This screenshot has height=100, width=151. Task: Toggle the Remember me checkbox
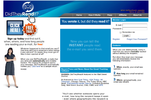(121, 32)
